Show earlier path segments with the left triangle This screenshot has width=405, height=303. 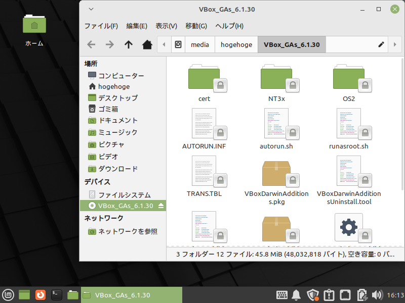pos(164,44)
